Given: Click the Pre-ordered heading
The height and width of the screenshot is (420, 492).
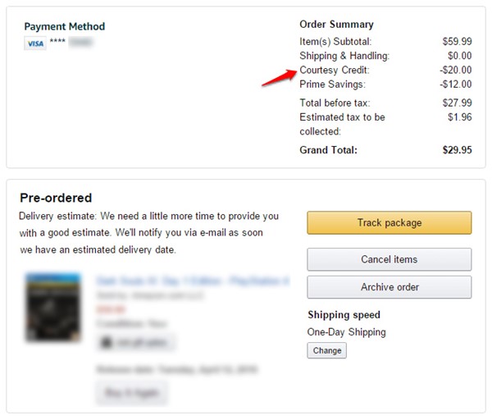Looking at the screenshot, I should coord(56,198).
